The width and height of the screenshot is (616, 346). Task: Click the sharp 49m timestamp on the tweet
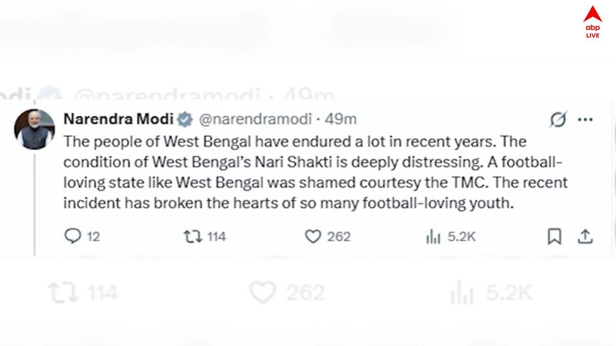pyautogui.click(x=341, y=119)
